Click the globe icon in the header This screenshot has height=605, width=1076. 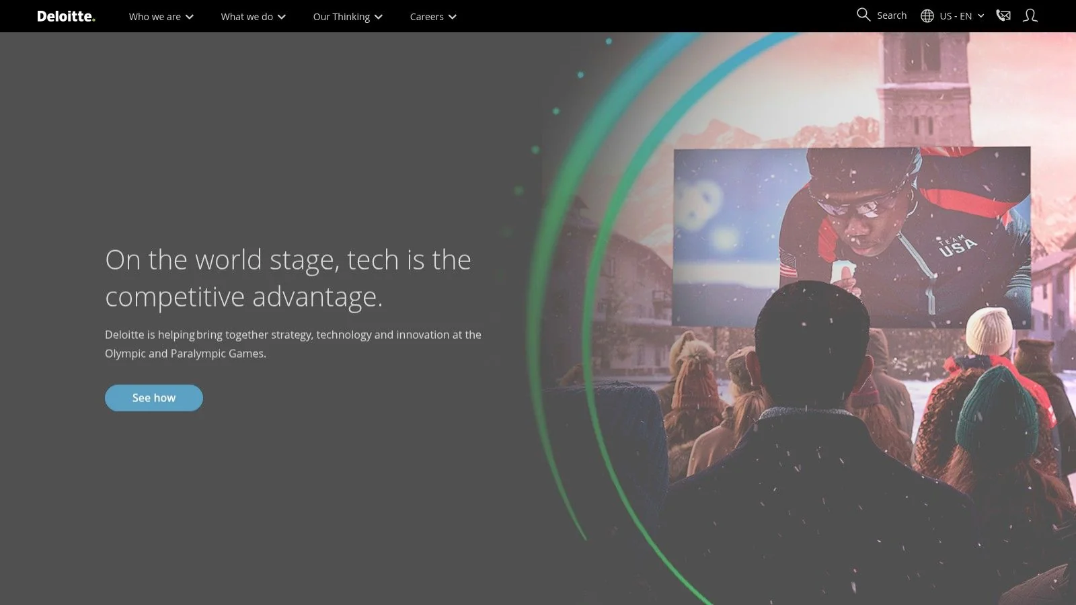(927, 15)
